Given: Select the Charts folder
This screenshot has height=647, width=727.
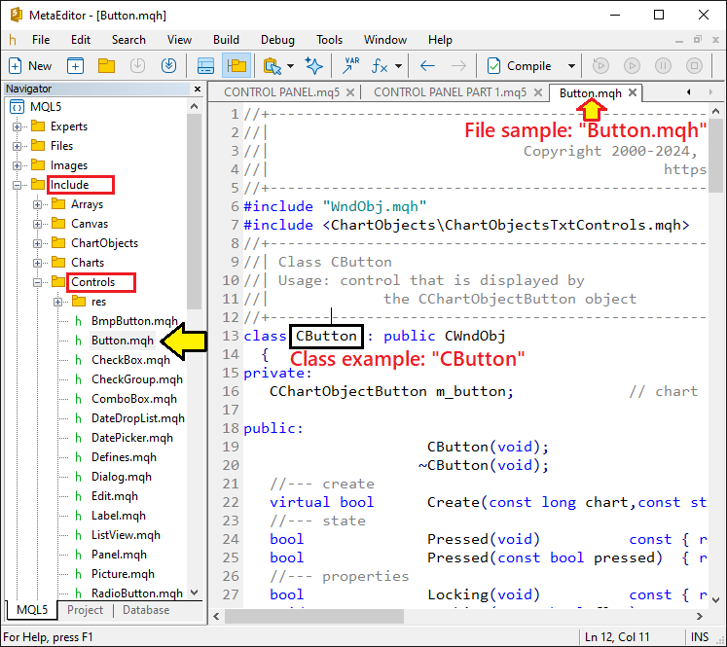Looking at the screenshot, I should (88, 263).
